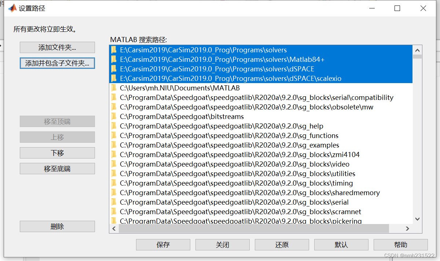440x261 pixels.
Task: Click folder icon beside serial\compatibility path
Action: (114, 97)
